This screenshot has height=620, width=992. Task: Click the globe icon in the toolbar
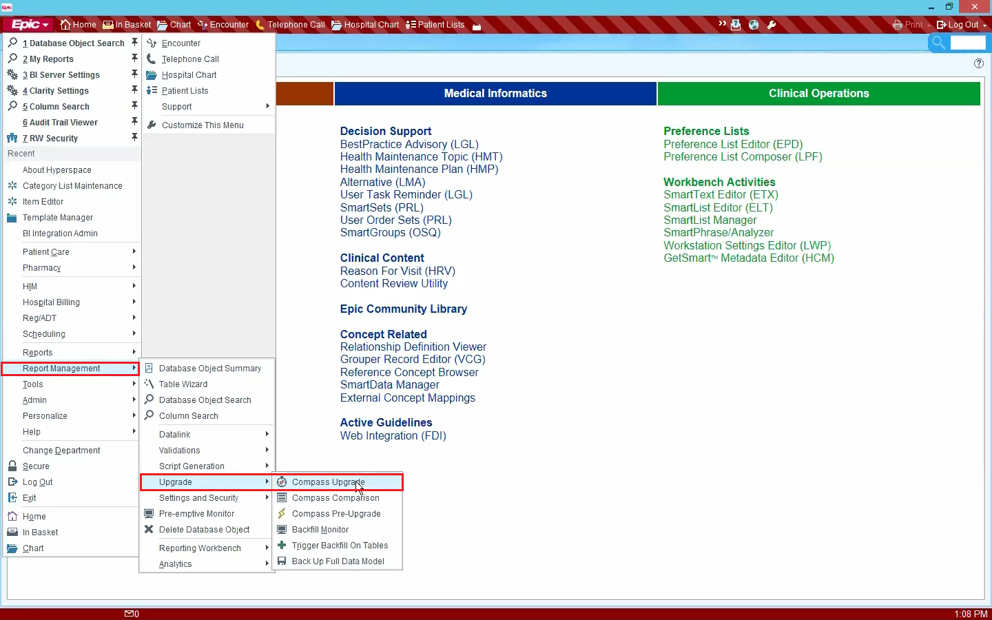tap(754, 25)
